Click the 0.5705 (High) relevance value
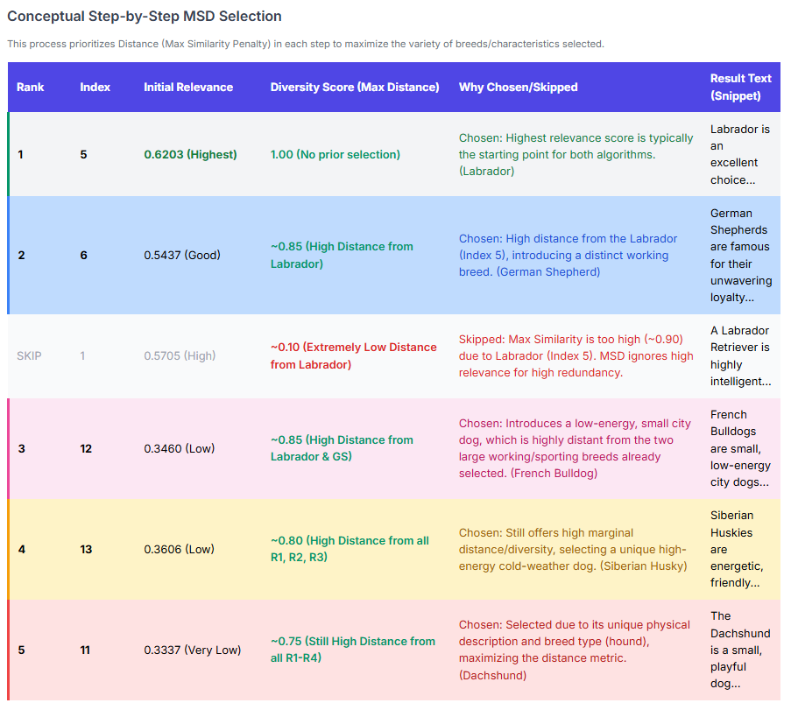This screenshot has height=710, width=791. click(180, 355)
